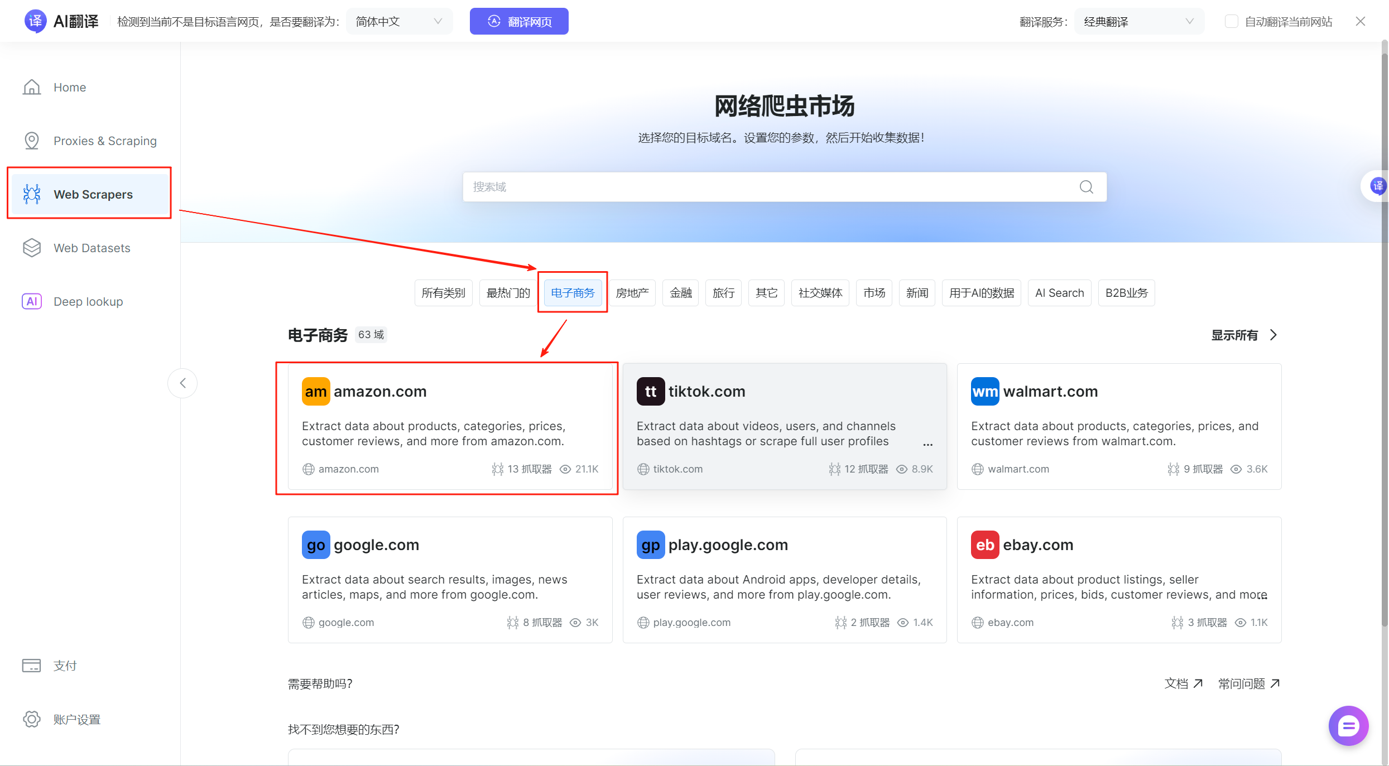Select the 用于AI的数据 category tab
Screen dimensions: 1389x766
click(x=982, y=293)
